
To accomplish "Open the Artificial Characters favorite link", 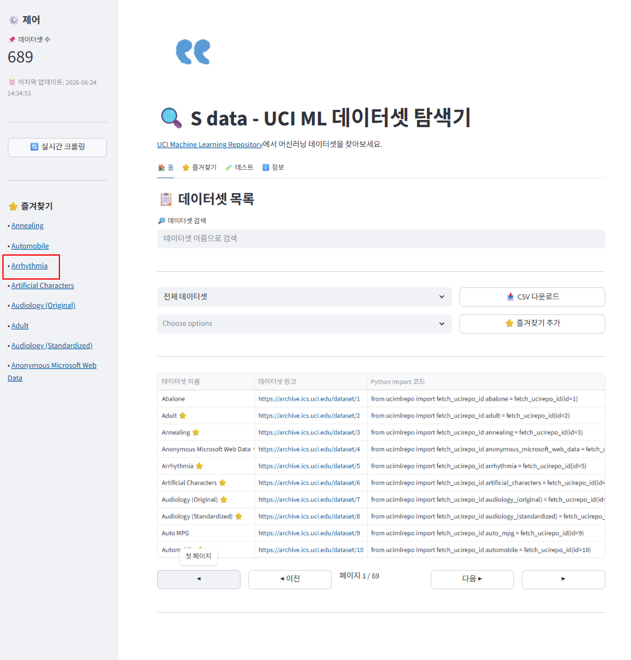I will click(x=43, y=286).
